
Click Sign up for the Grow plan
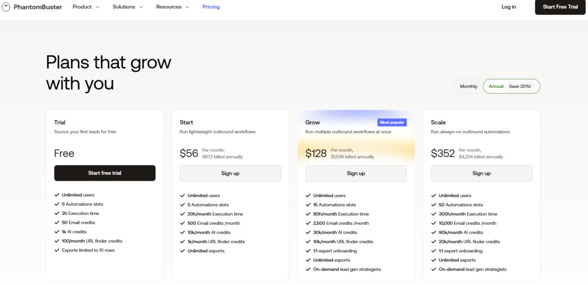(x=355, y=173)
